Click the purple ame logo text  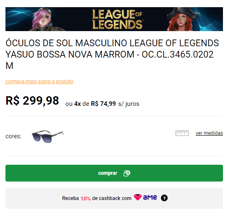click(150, 198)
